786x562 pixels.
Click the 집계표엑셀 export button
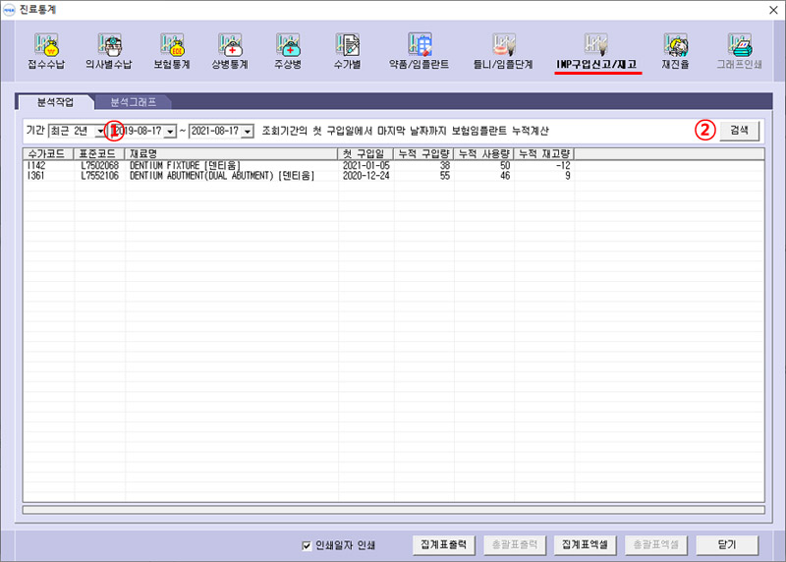click(583, 544)
